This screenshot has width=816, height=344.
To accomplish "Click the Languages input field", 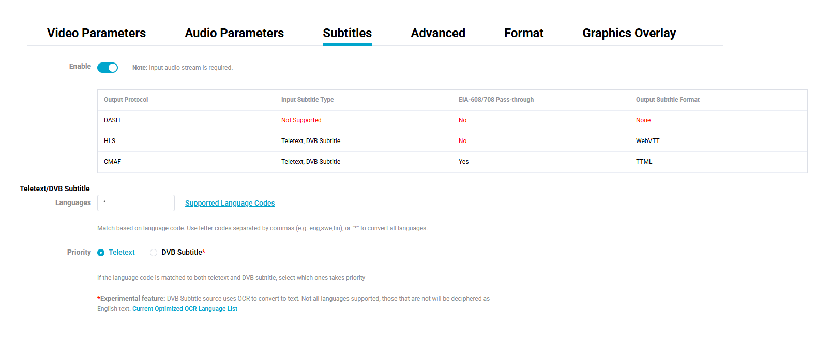I will pyautogui.click(x=136, y=203).
